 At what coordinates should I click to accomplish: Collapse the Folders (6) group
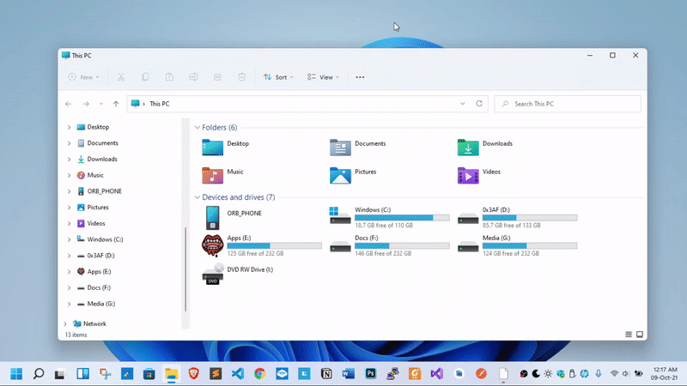[198, 127]
